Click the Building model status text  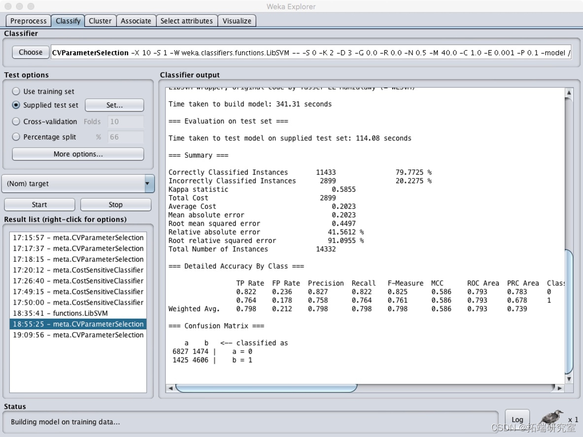click(x=66, y=422)
